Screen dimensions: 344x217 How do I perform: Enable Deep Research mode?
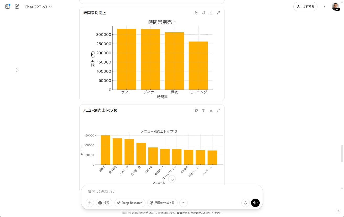tap(130, 203)
